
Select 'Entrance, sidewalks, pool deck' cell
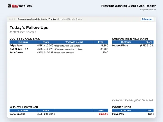(69, 49)
